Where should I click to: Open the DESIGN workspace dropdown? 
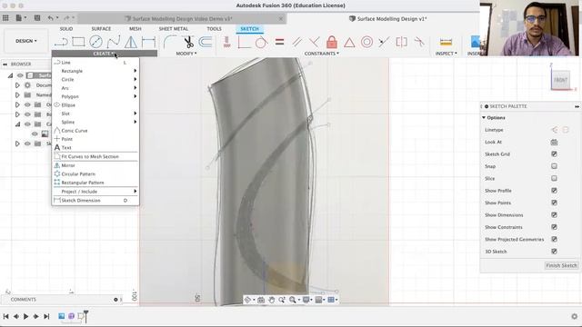tap(26, 41)
